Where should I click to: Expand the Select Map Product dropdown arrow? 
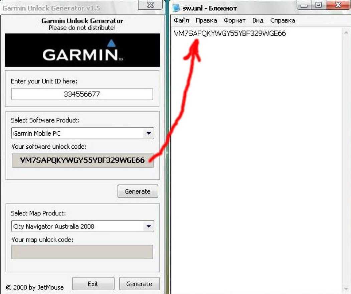point(148,227)
